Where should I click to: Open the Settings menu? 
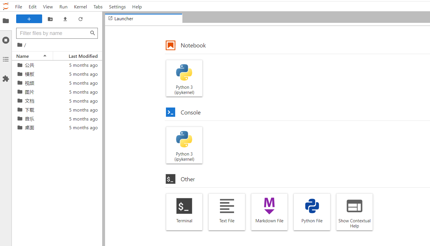point(117,7)
